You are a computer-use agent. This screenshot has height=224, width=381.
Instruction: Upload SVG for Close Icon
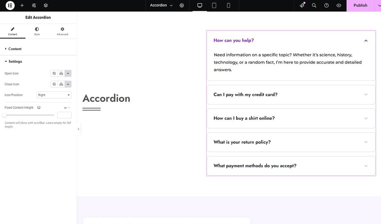(61, 84)
